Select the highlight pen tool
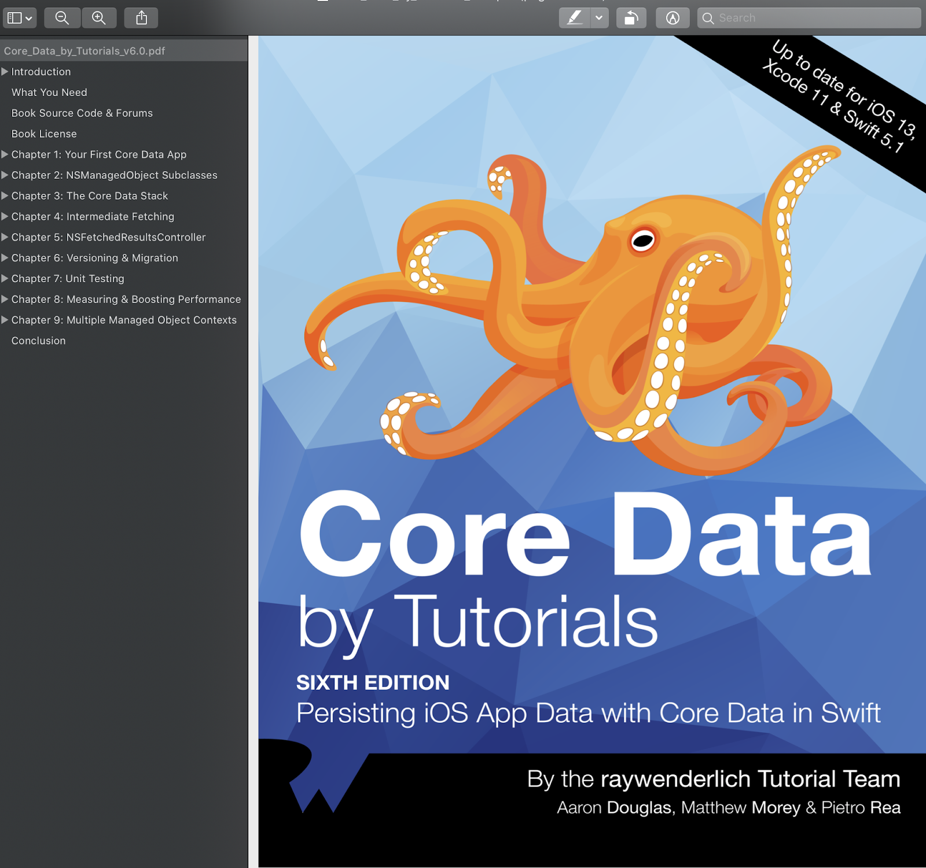Viewport: 926px width, 868px height. point(574,18)
